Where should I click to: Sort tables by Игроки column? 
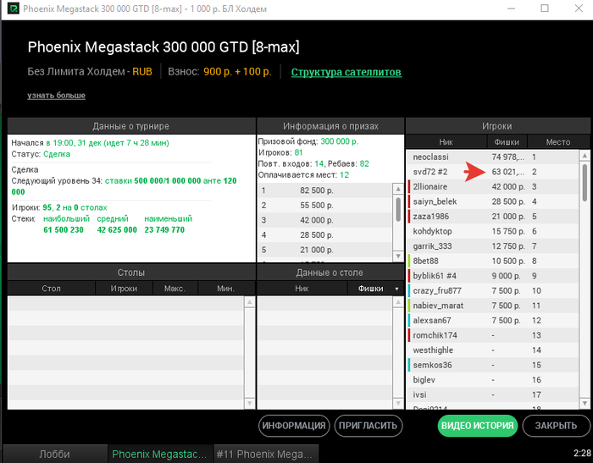(x=124, y=289)
